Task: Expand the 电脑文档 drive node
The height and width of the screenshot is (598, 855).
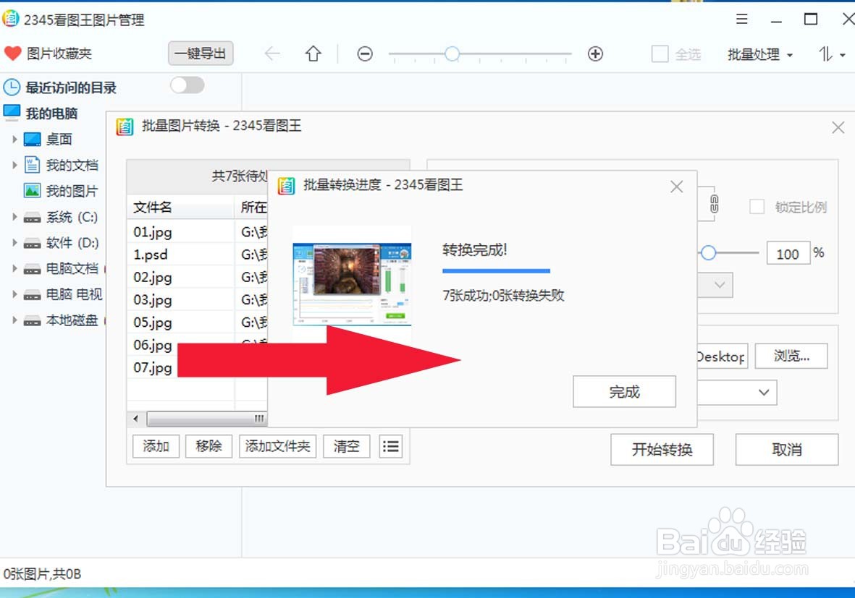Action: click(x=14, y=268)
